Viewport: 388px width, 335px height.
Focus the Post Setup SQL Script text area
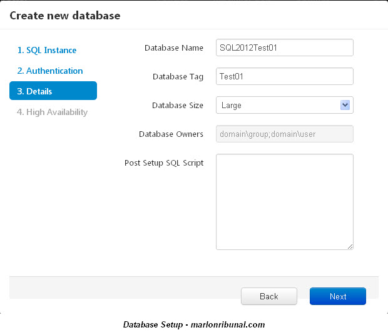pyautogui.click(x=284, y=201)
